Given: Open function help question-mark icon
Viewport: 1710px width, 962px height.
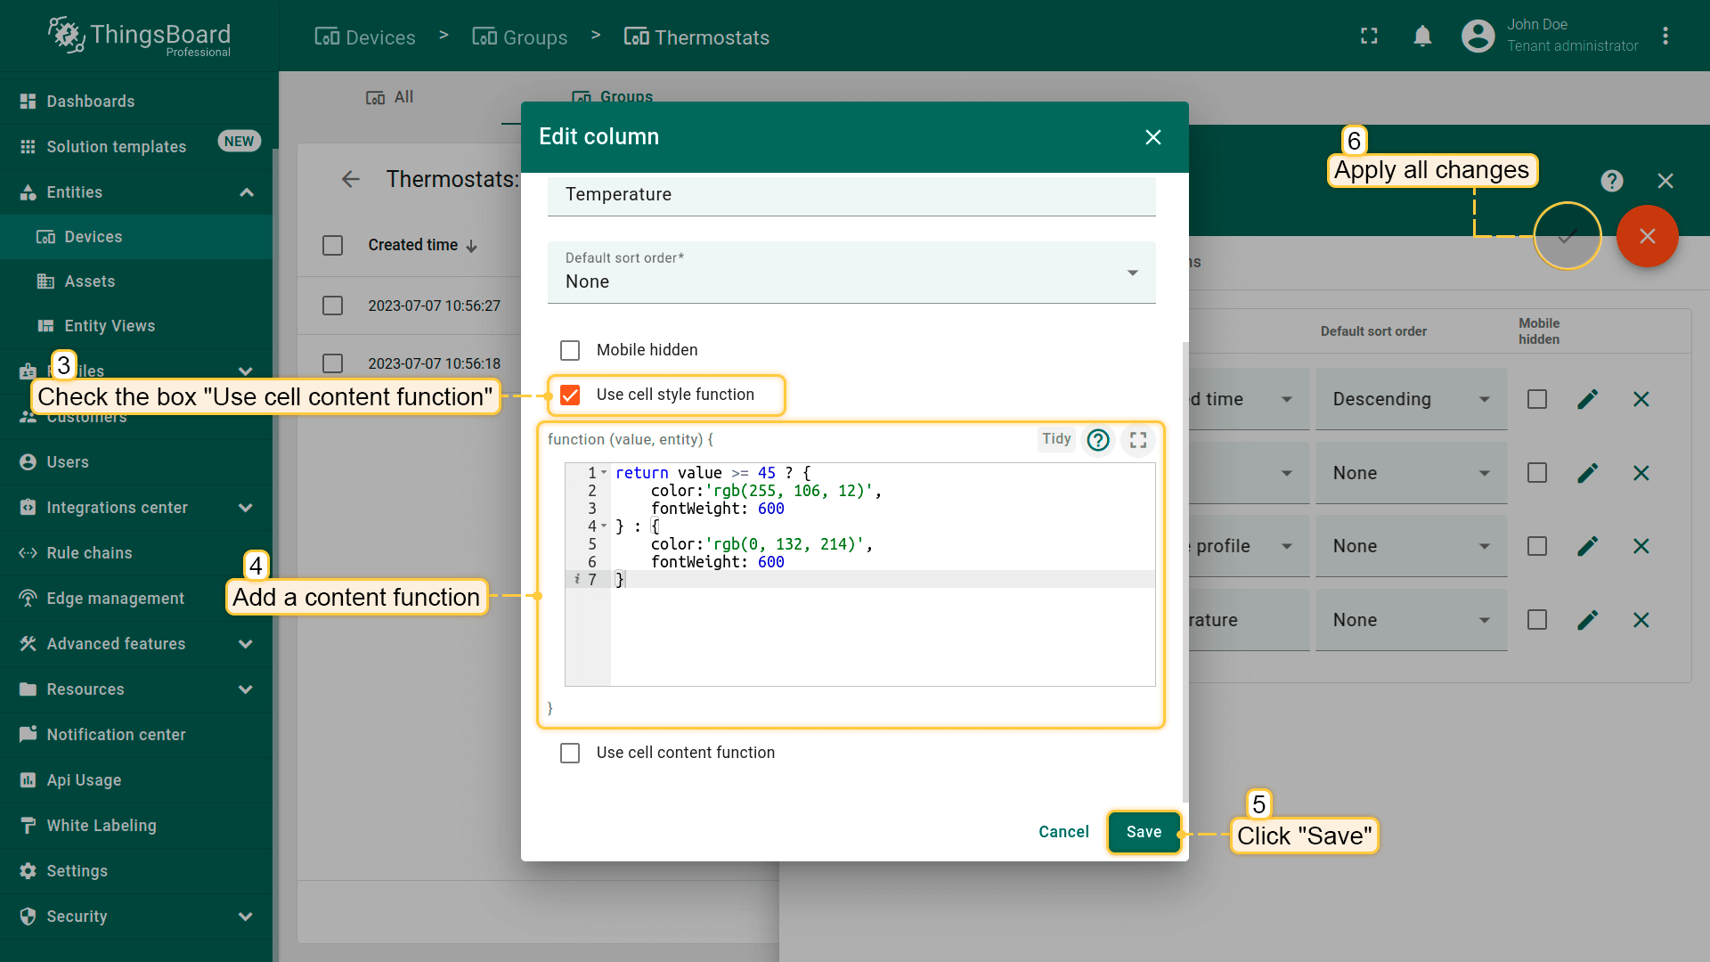Looking at the screenshot, I should pos(1098,440).
